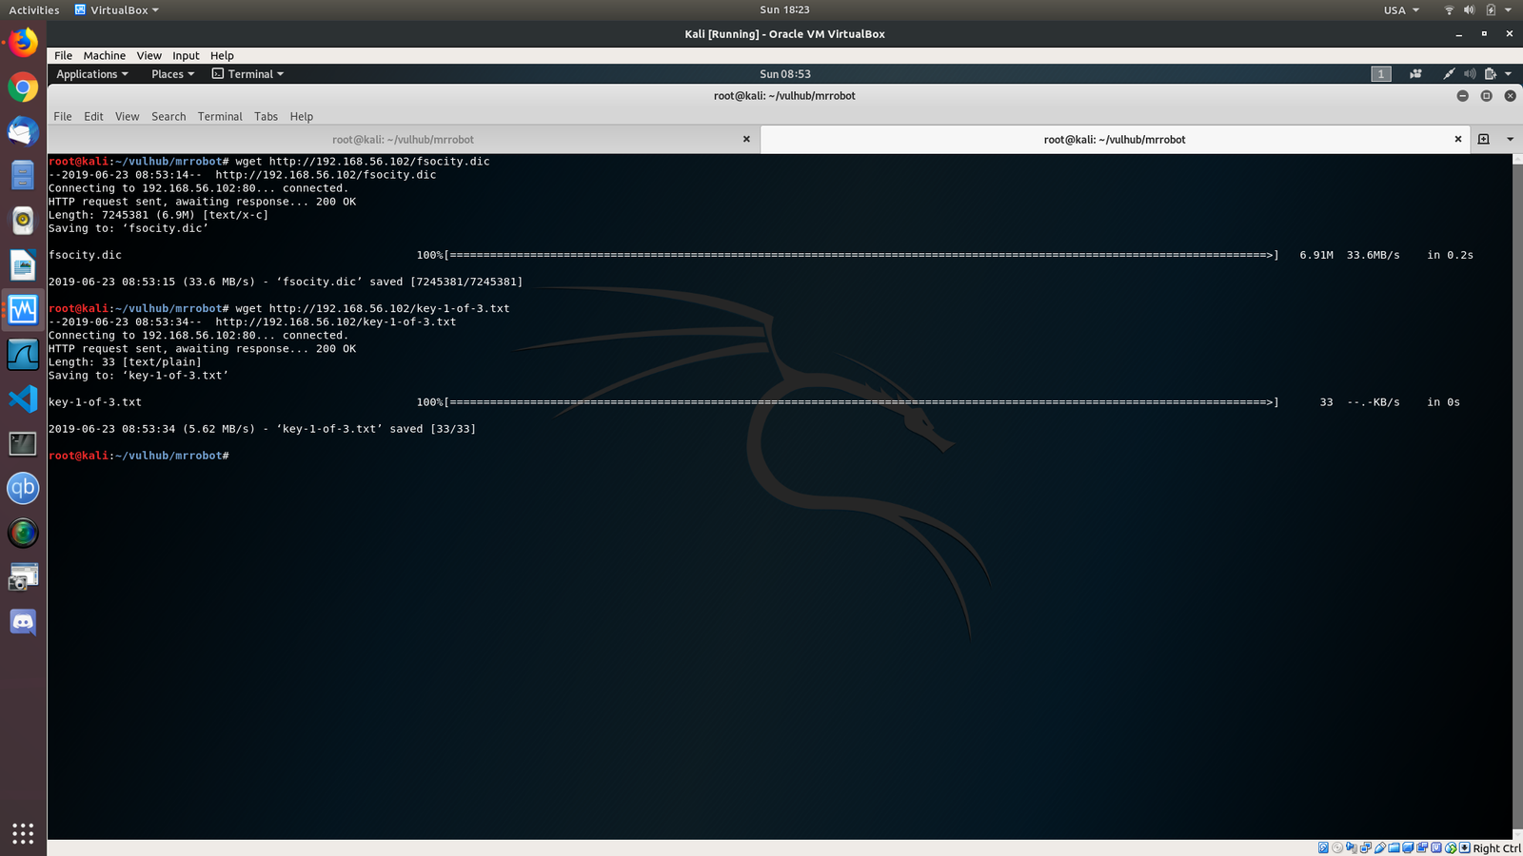
Task: Open the VirtualBox Machine menu
Action: [x=104, y=55]
